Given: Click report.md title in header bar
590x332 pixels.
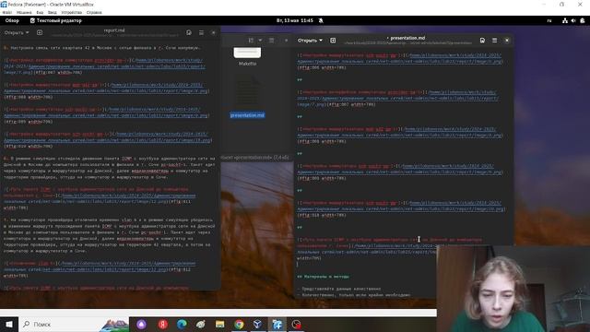Looking at the screenshot, I should click(114, 30).
